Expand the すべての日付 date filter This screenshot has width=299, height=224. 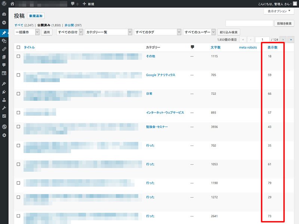pyautogui.click(x=70, y=32)
